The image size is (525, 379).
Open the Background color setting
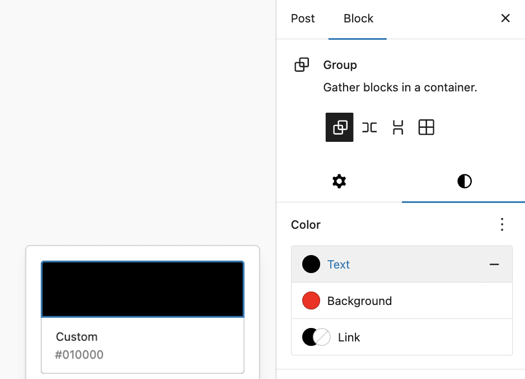pyautogui.click(x=359, y=301)
